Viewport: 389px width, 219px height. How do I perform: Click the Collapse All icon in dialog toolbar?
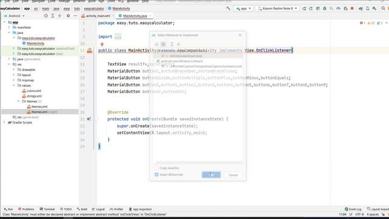pos(178,44)
